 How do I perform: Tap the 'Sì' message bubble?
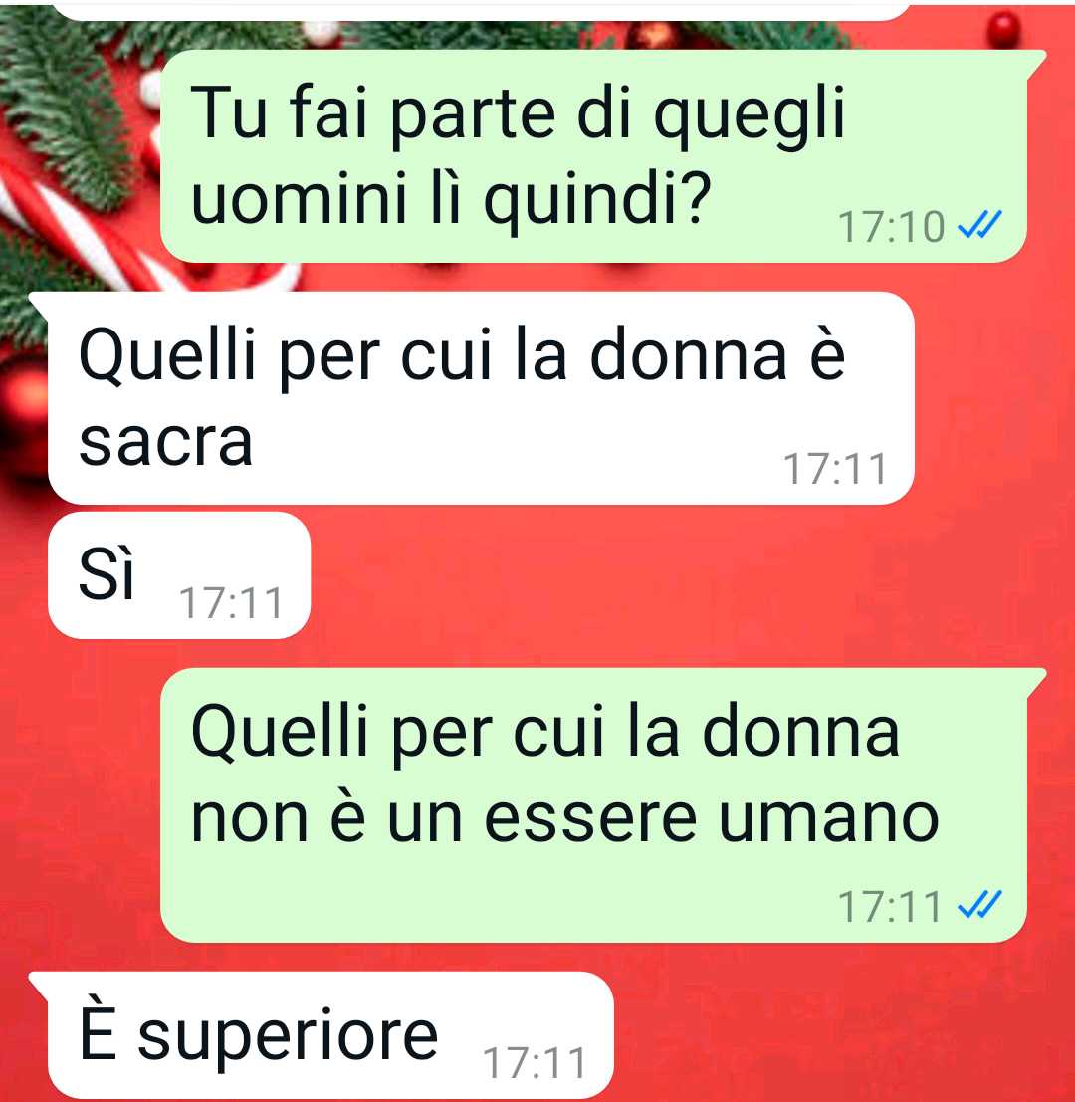pos(179,575)
